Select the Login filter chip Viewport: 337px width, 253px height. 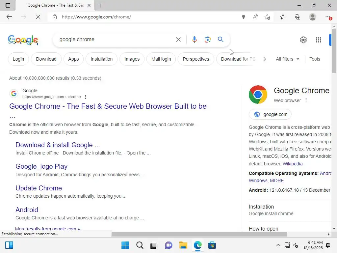coord(18,59)
